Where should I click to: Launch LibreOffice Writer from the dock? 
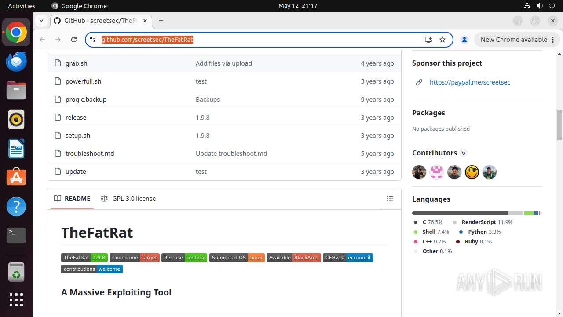(16, 148)
